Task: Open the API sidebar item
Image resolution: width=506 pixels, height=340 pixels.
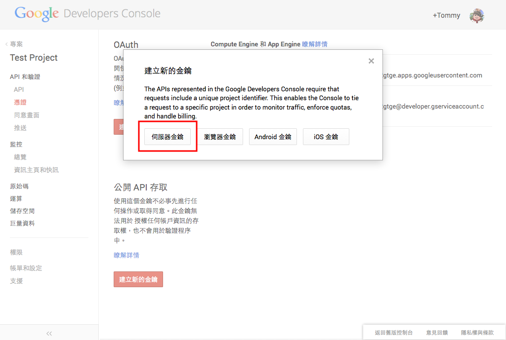Action: [19, 89]
